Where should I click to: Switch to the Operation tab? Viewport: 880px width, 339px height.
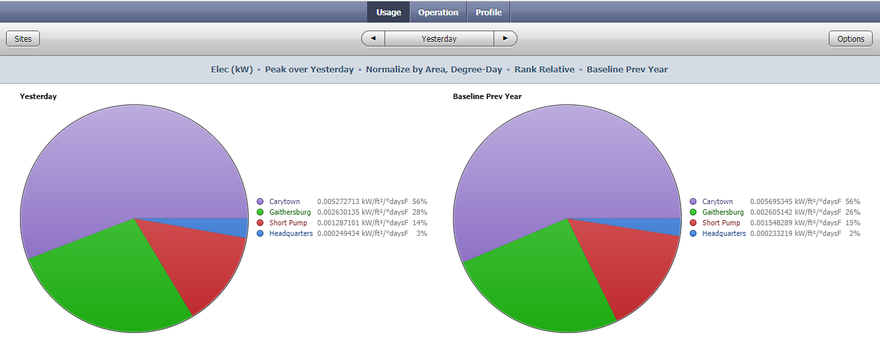[x=438, y=12]
